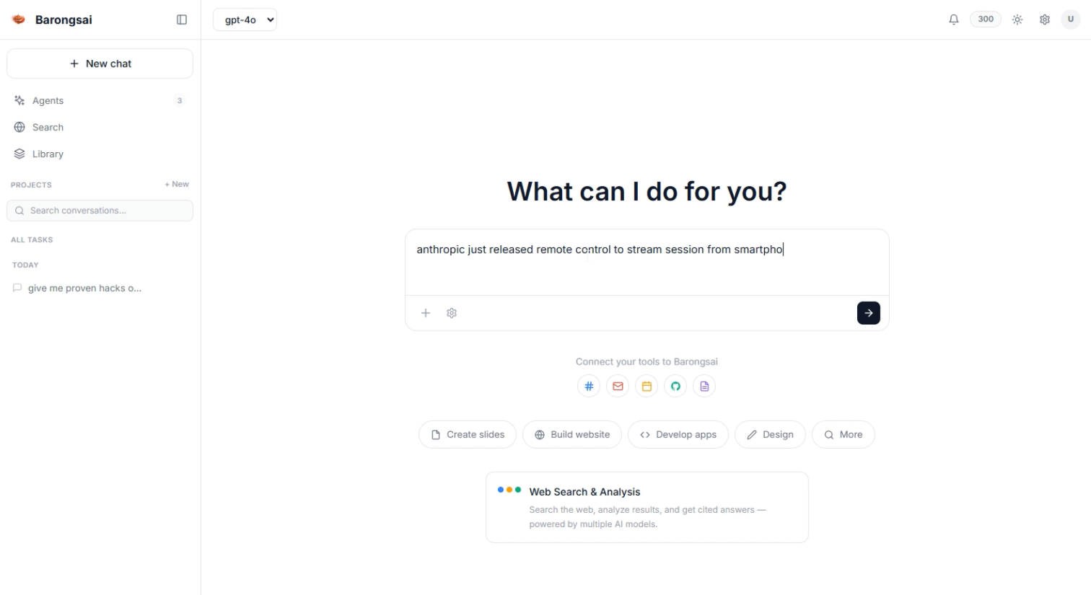Connect the GitHub tool icon
This screenshot has width=1091, height=595.
[675, 386]
